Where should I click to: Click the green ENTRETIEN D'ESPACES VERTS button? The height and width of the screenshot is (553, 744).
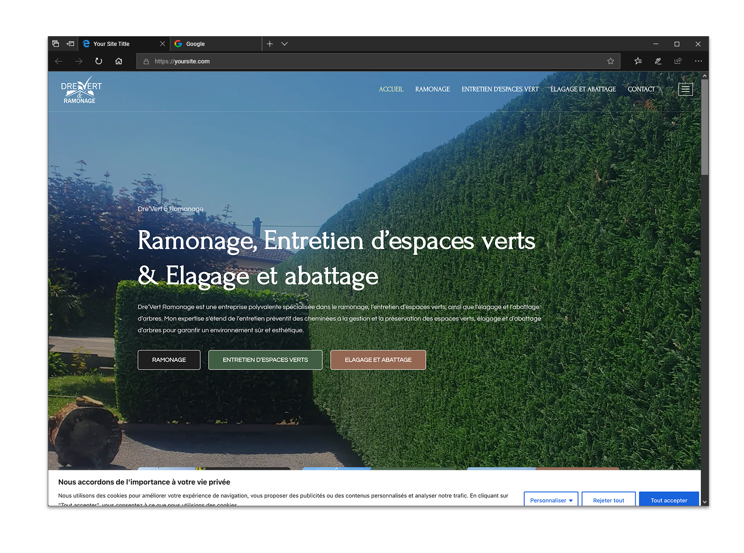pos(265,360)
